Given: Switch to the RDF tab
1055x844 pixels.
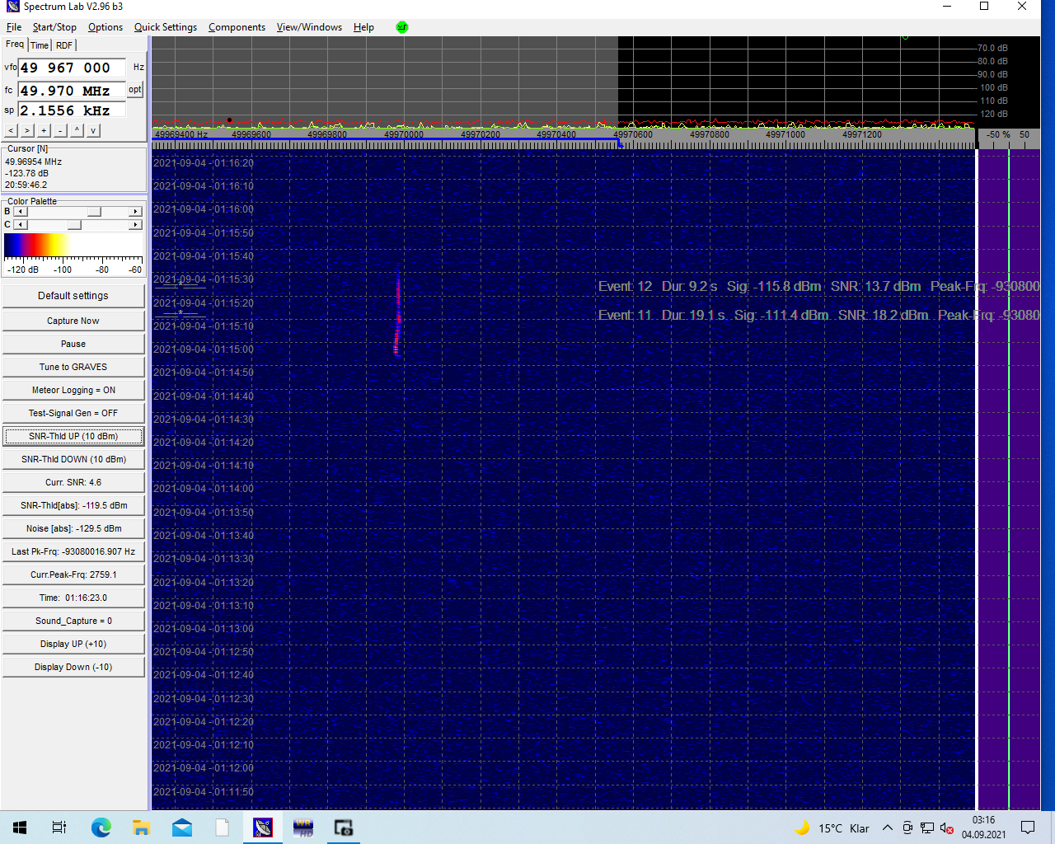Looking at the screenshot, I should click(x=64, y=45).
